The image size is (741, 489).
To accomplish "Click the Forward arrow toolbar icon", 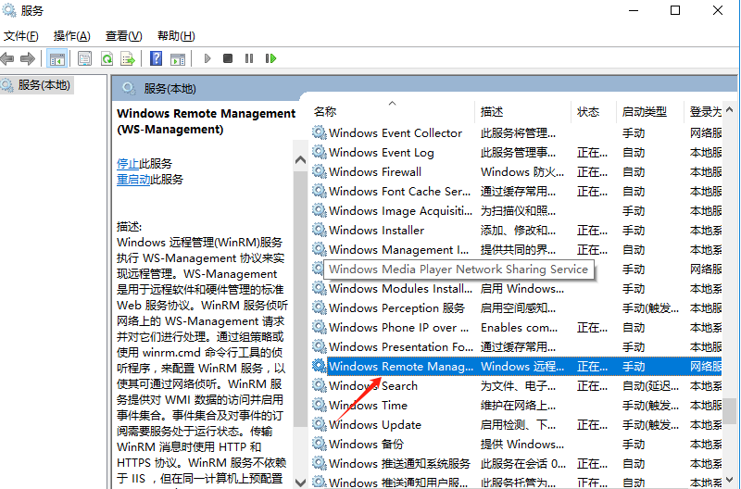I will [x=28, y=58].
